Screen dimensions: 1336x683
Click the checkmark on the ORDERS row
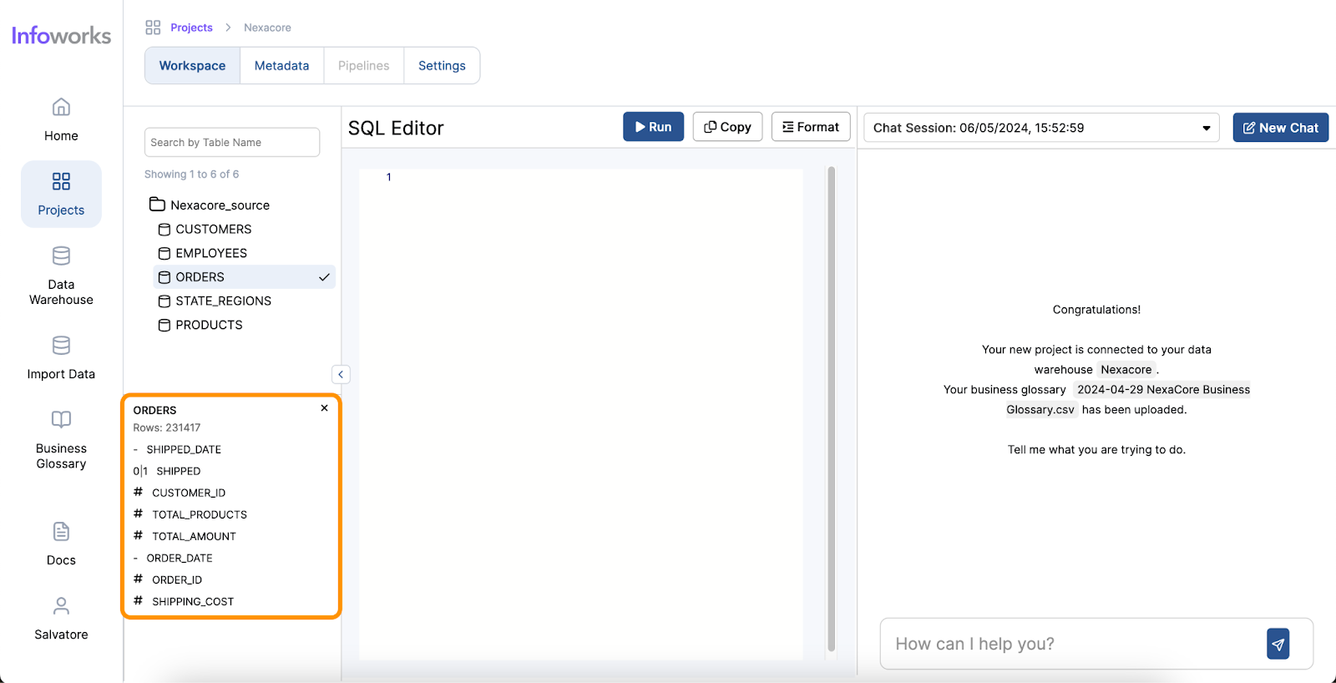(324, 277)
